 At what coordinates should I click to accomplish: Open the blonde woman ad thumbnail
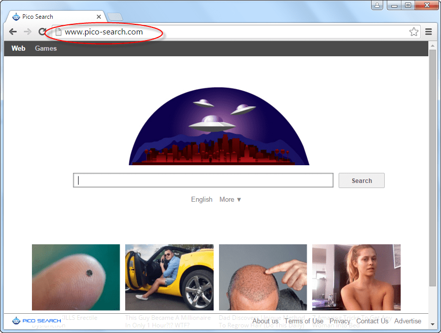tap(356, 277)
